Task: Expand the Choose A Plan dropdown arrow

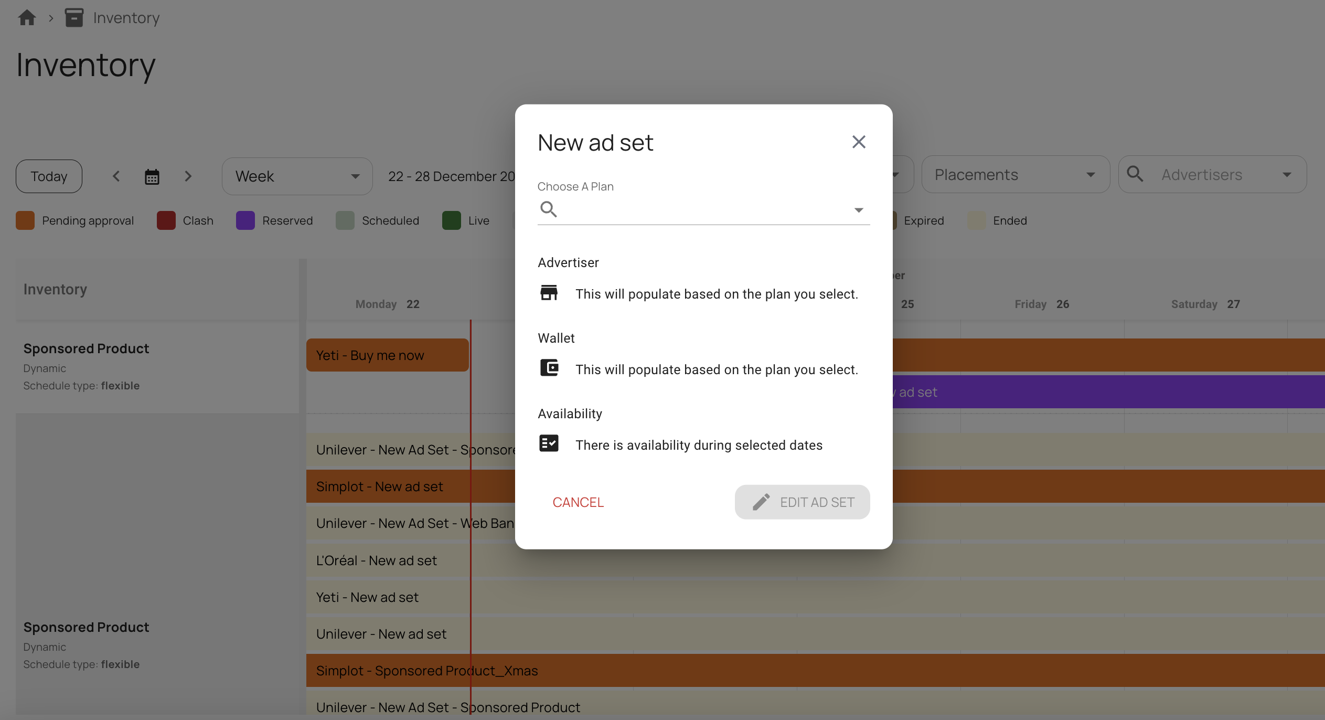Action: (x=859, y=210)
